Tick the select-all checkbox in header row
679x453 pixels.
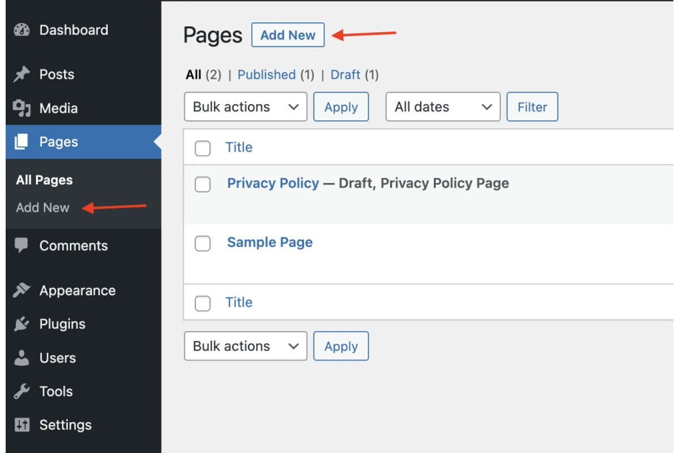(x=203, y=148)
